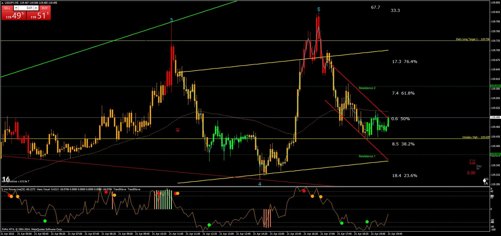Click the buy price 119.51 panel
The width and height of the screenshot is (501, 236).
click(x=39, y=15)
